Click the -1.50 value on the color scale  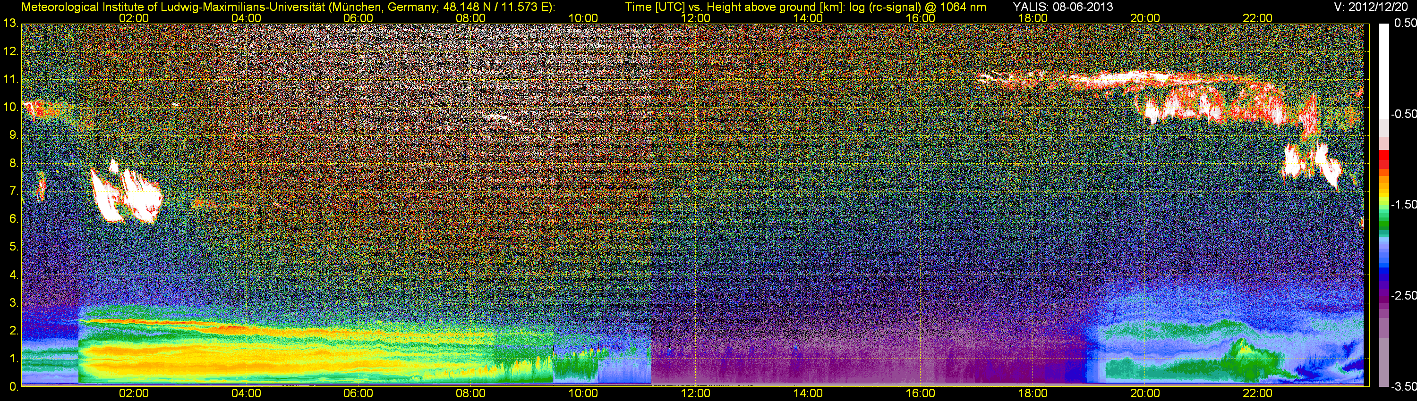pyautogui.click(x=1403, y=204)
